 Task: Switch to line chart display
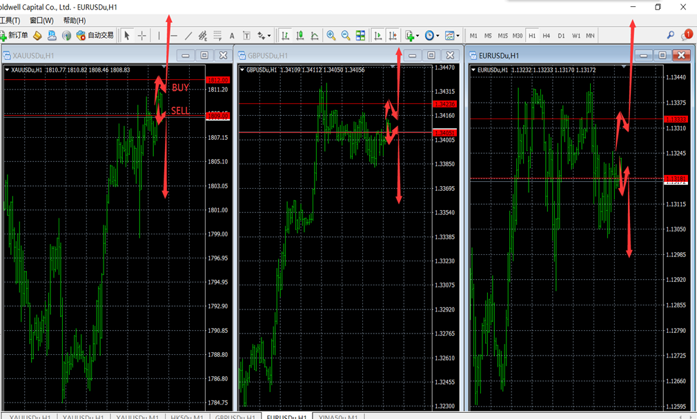click(x=315, y=35)
